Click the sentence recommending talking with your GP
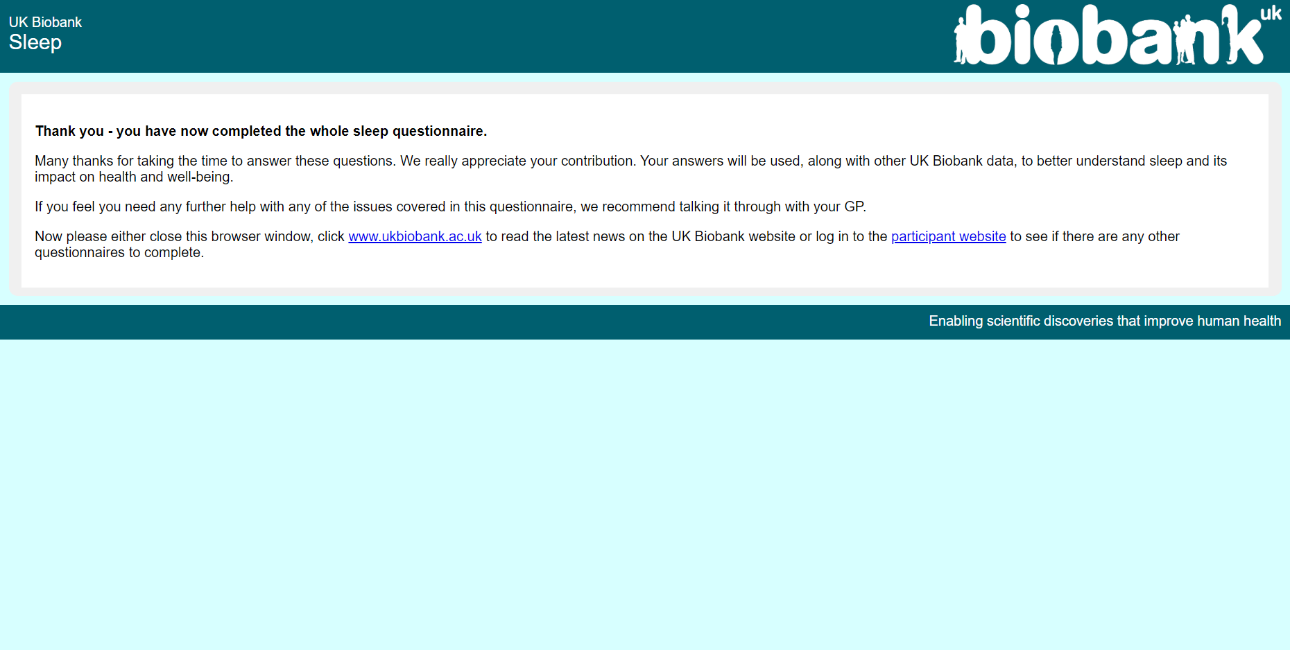1290x650 pixels. coord(450,207)
